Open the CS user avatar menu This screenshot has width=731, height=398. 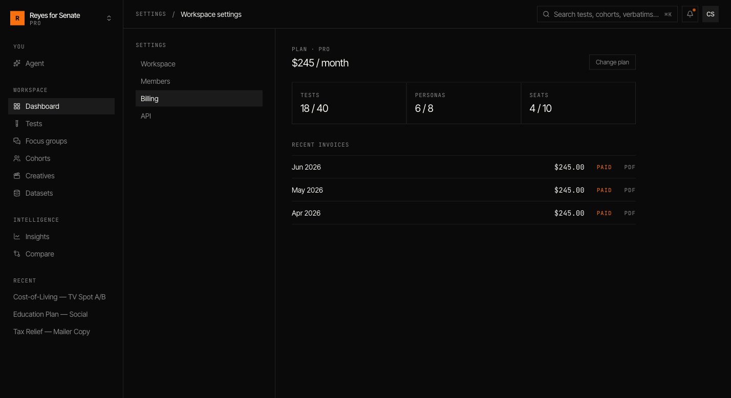(711, 14)
